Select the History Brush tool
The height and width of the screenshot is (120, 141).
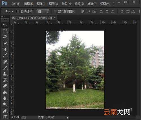pyautogui.click(x=5, y=80)
